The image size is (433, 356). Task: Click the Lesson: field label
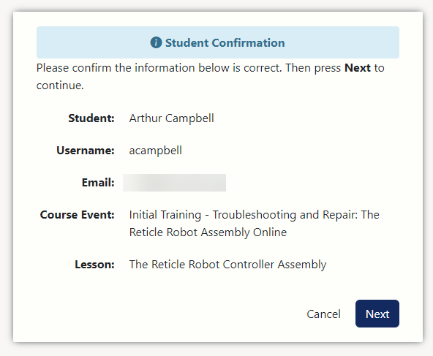click(95, 265)
